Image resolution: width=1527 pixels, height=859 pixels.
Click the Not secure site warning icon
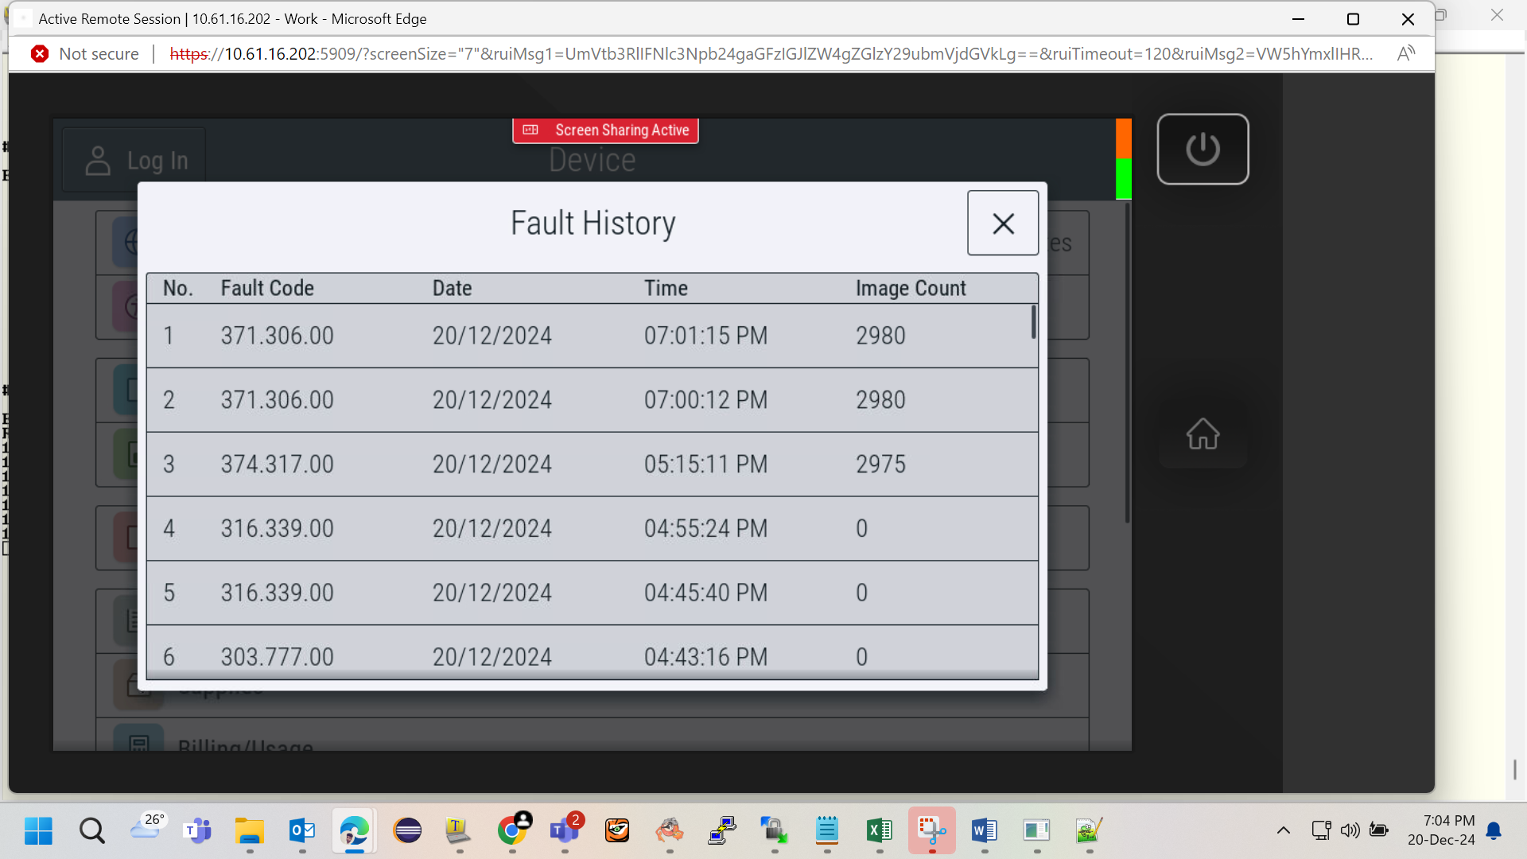(x=40, y=54)
